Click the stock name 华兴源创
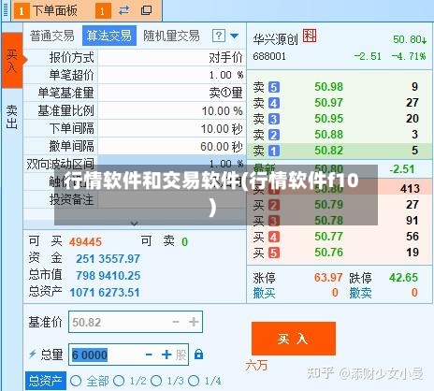Viewport: 434px width, 391px height. click(x=276, y=39)
